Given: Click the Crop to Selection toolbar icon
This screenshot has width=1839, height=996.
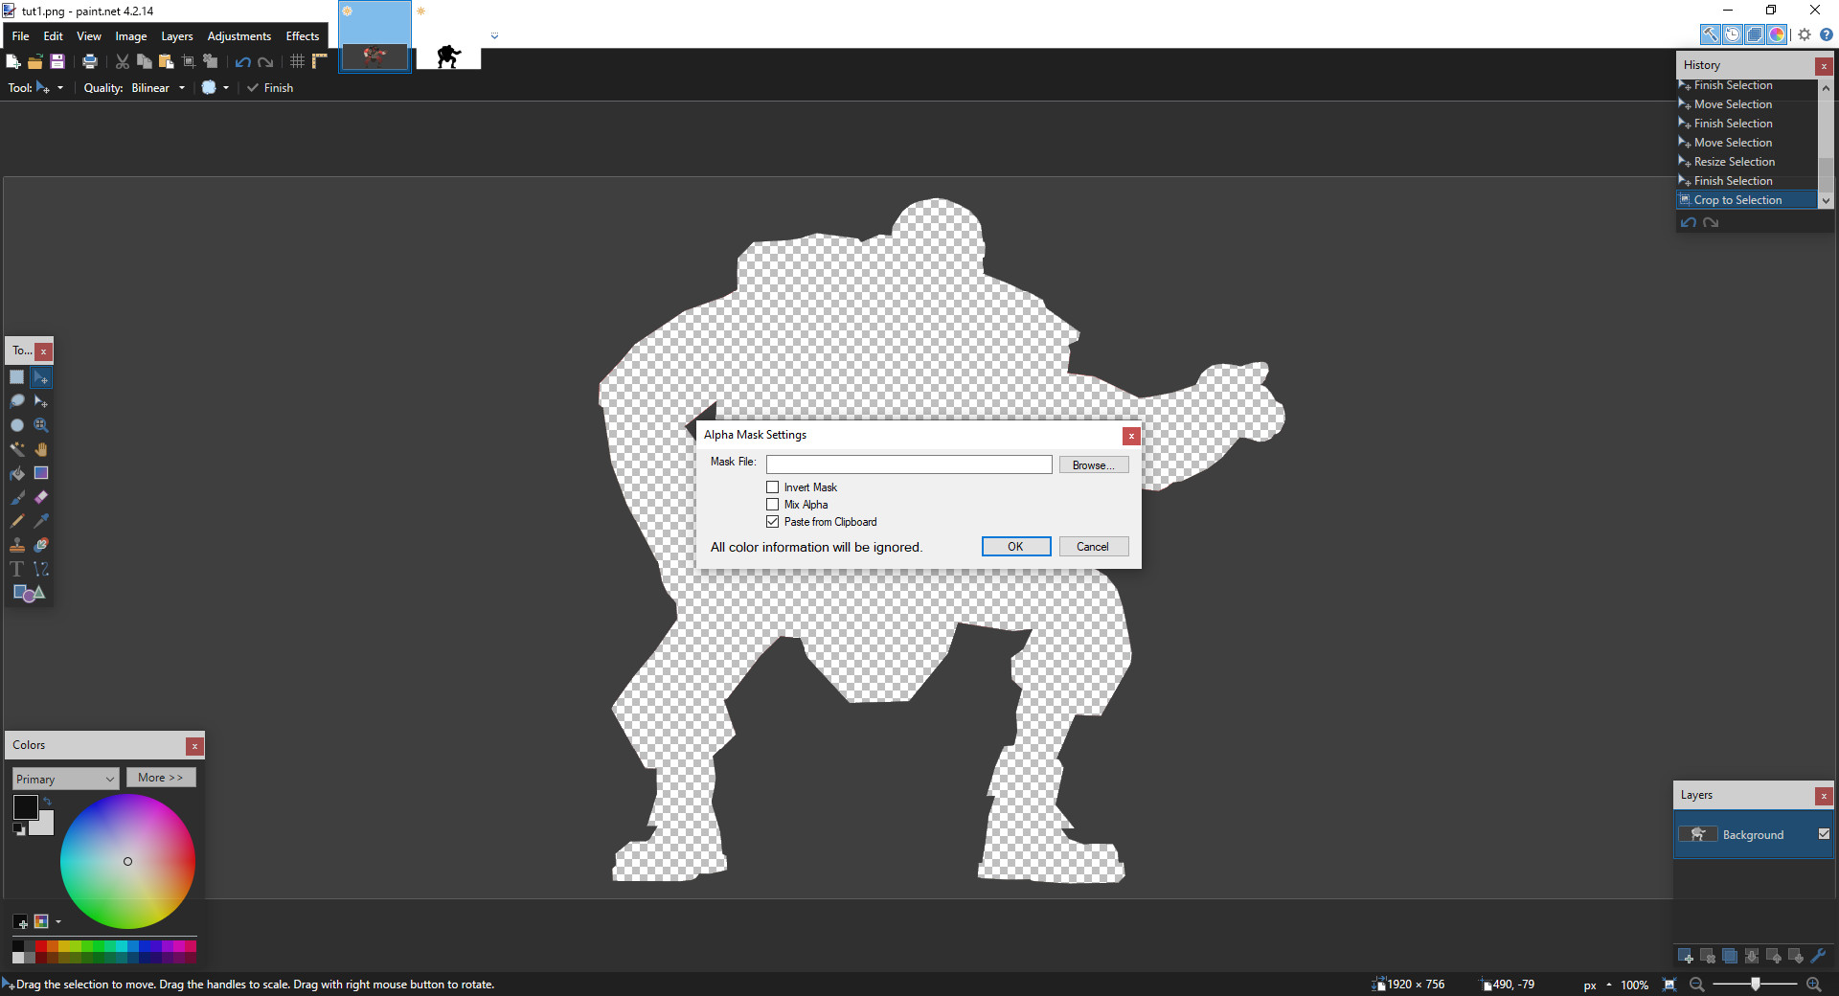Looking at the screenshot, I should (x=189, y=61).
